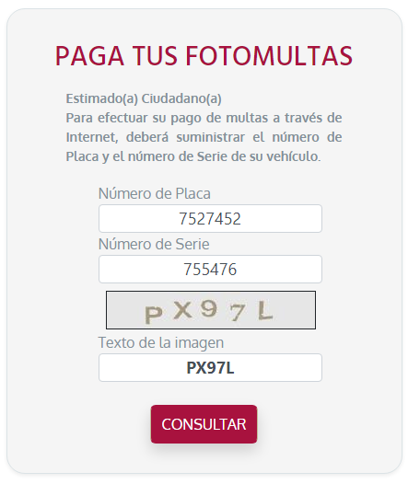408x484 pixels.
Task: Click the letter X in the captcha
Action: pyautogui.click(x=183, y=310)
